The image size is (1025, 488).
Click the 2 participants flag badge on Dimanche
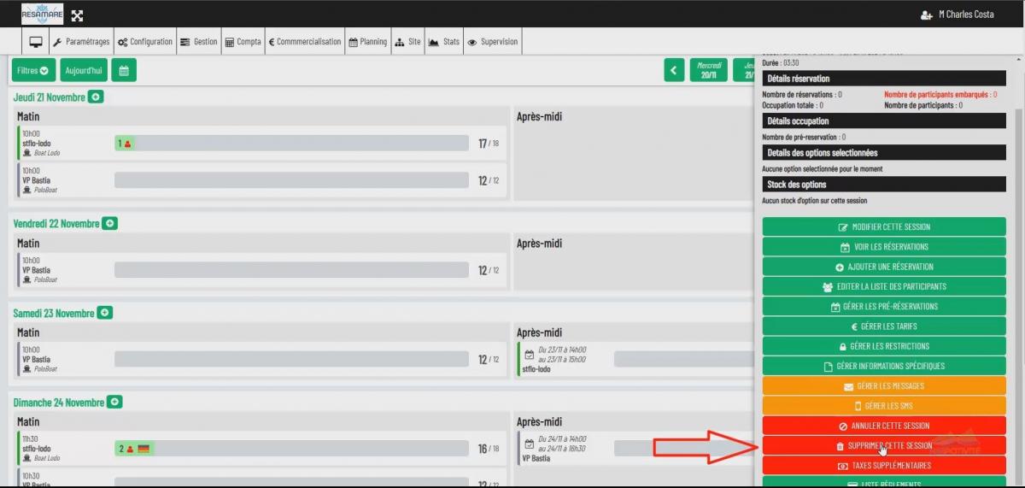[x=134, y=449]
